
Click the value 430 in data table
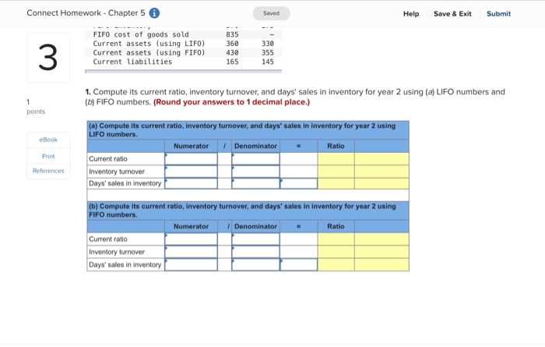tap(232, 52)
